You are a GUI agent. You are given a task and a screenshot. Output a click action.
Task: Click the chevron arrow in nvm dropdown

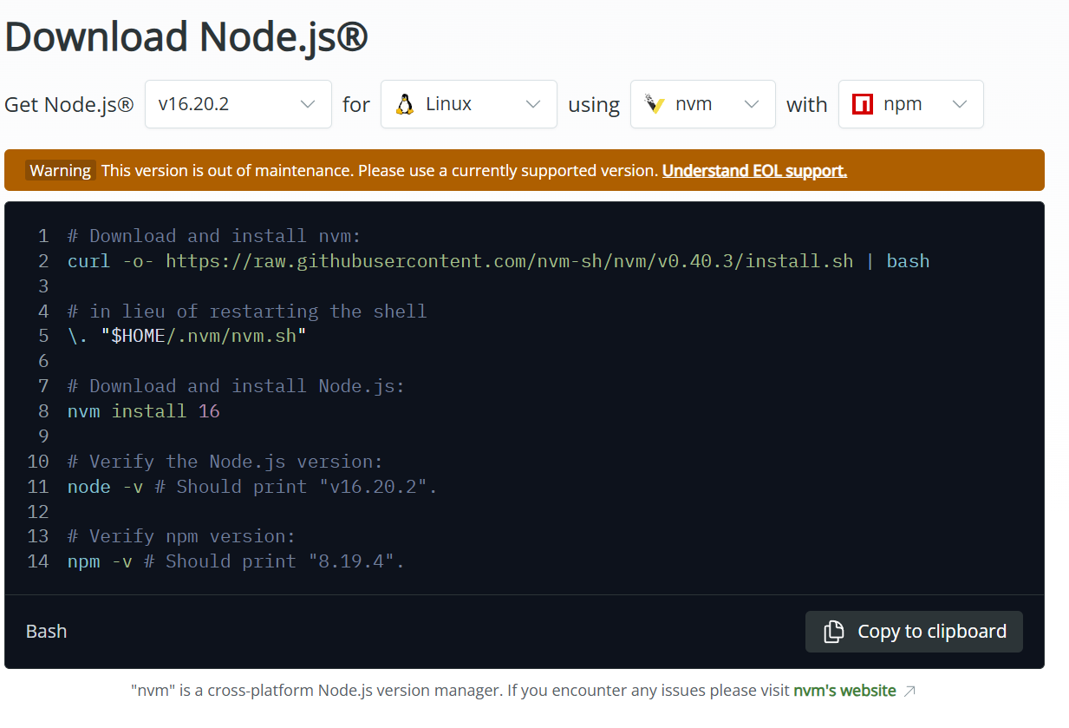pyautogui.click(x=752, y=104)
